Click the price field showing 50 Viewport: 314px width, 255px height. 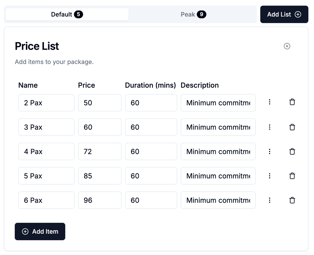tap(100, 103)
